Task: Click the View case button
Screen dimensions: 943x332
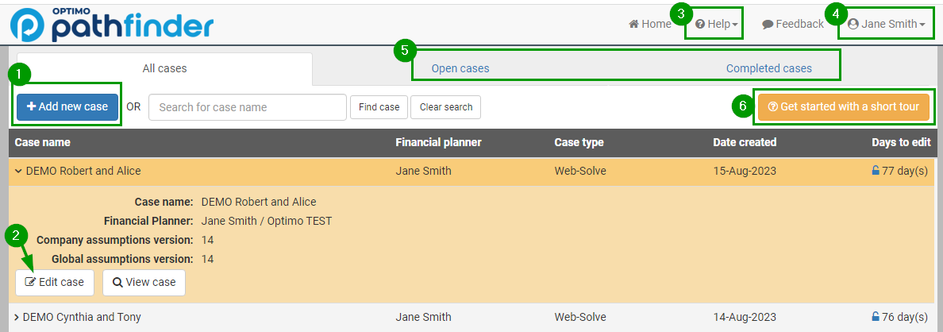Action: click(144, 282)
